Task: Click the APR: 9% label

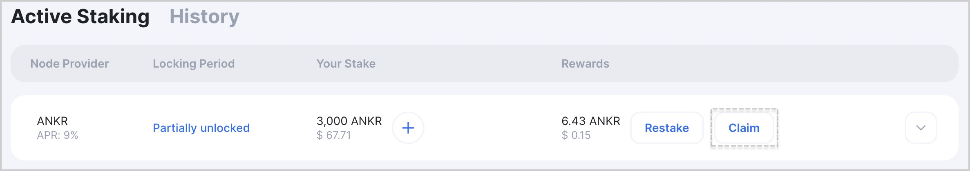Action: 58,135
